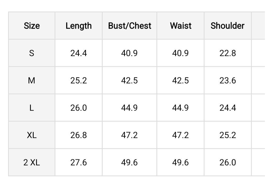Select the L size row label
Image resolution: width=273 pixels, height=190 pixels.
(x=32, y=108)
